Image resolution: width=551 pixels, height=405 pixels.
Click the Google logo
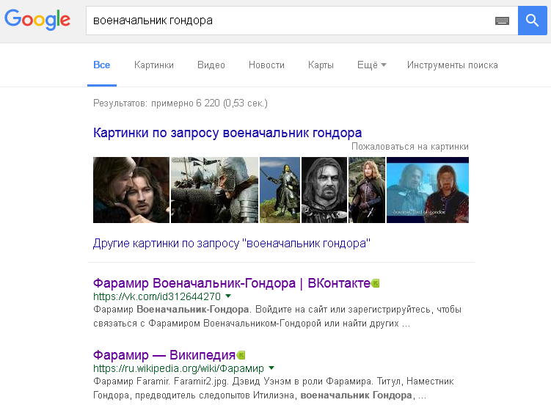37,20
